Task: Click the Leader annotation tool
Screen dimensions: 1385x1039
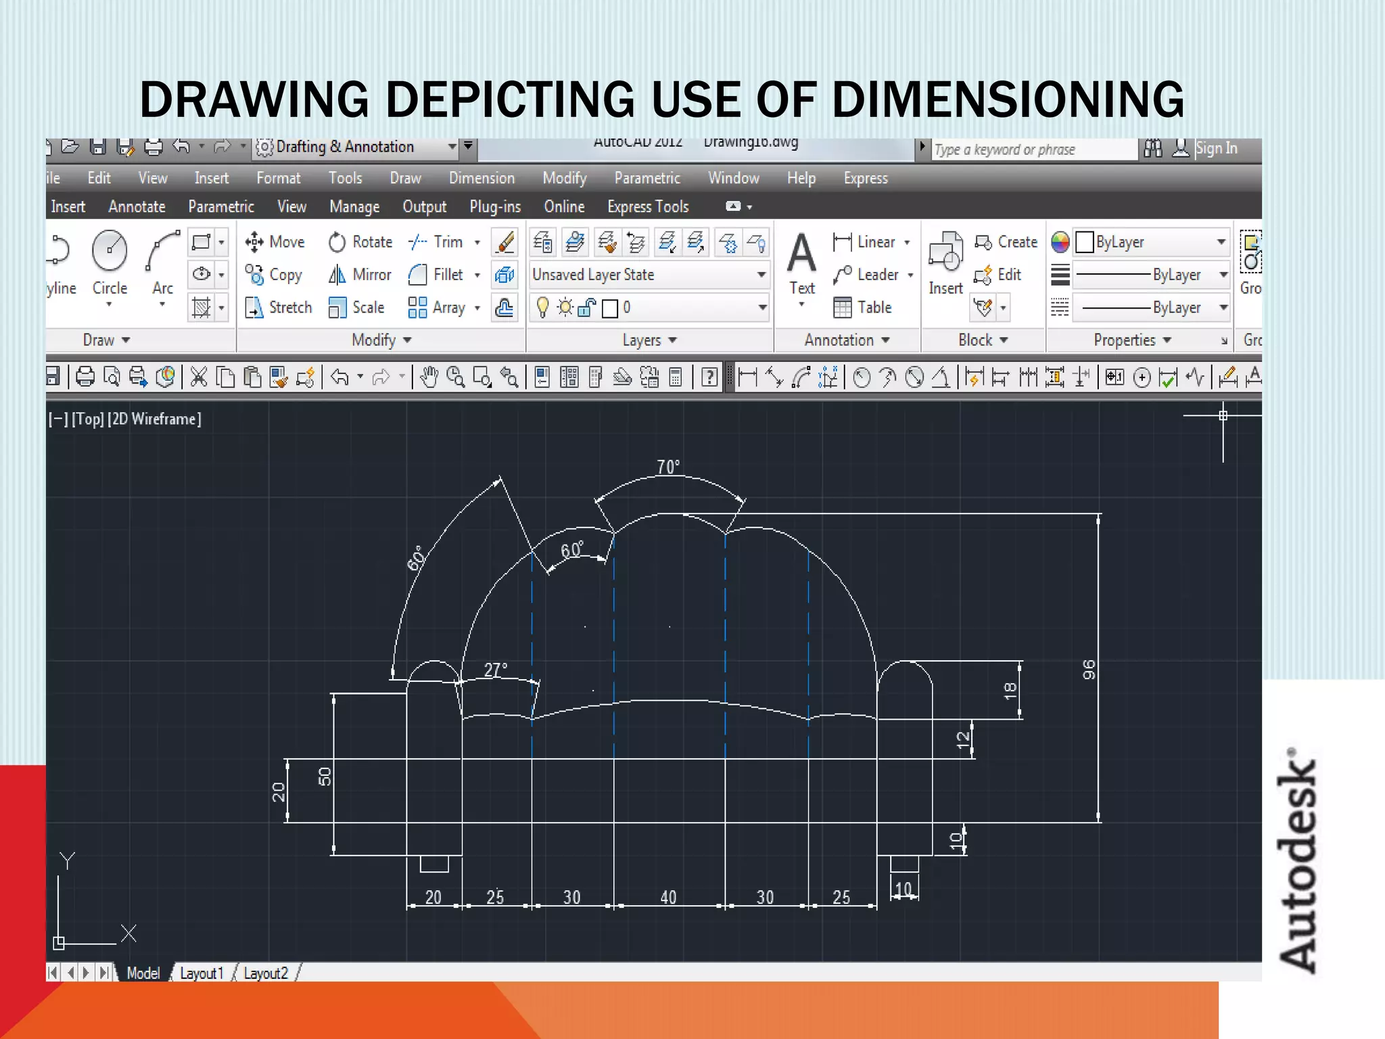Action: pos(866,275)
